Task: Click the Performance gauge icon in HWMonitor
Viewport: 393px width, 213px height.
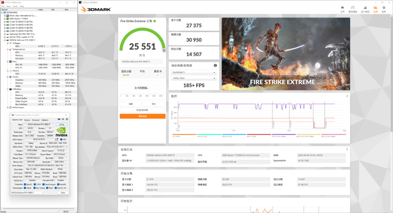Action: 10,107
